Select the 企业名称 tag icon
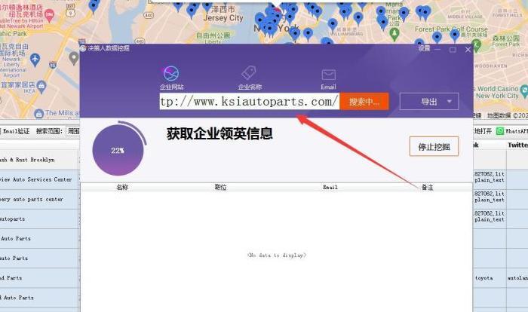 coord(249,72)
